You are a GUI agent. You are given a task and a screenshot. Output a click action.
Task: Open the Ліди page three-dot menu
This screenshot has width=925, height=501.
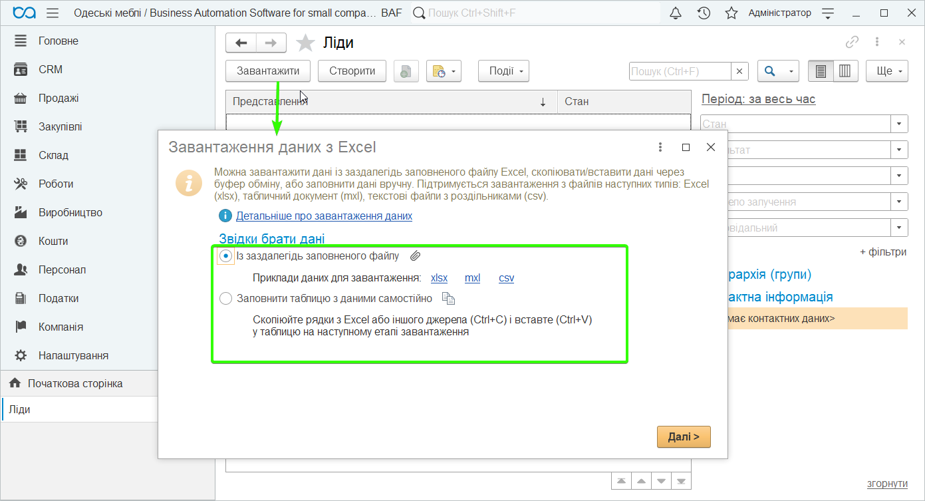point(878,42)
